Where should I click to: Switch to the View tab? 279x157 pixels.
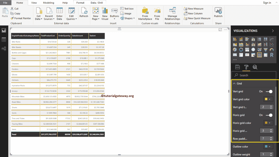[34, 3]
